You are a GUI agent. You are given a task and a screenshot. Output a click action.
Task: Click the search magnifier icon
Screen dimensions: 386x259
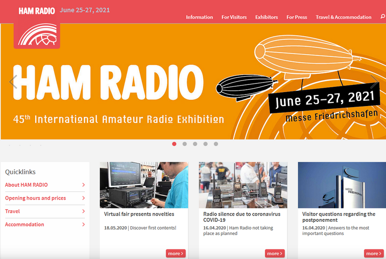point(383,16)
